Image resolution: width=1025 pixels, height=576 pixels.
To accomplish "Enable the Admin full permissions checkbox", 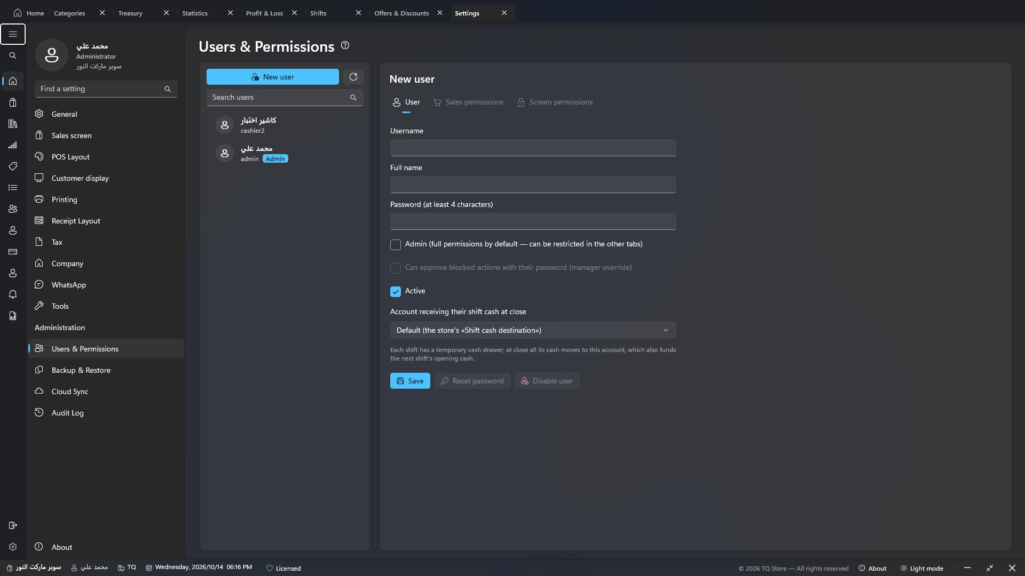I will [396, 245].
